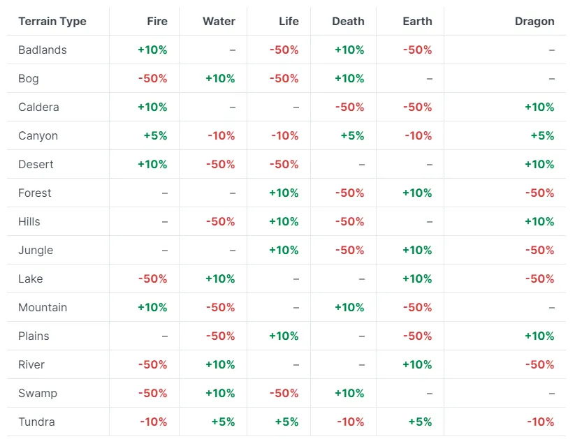Click the Terrain Type column header
575x439 pixels.
tap(52, 21)
